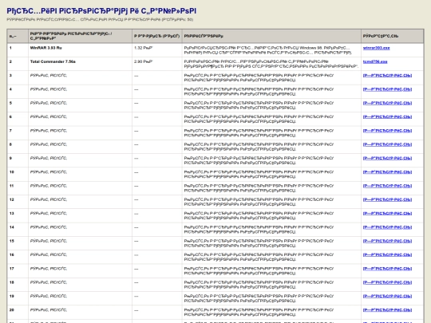
Task: Click the italic placeholder name in row 3
Action: 49,76
